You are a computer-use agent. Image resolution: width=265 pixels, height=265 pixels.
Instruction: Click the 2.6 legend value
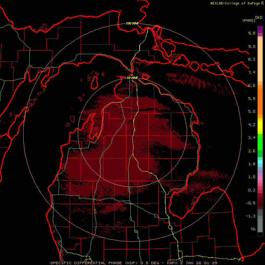(x=252, y=151)
